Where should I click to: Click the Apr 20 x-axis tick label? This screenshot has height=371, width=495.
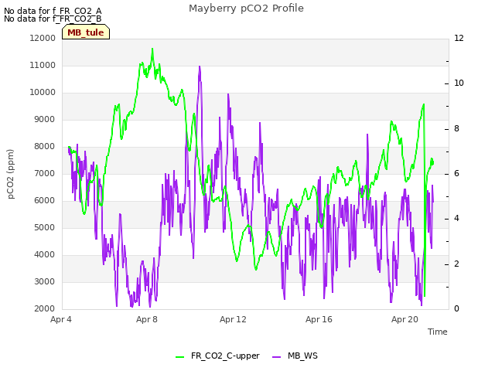pos(405,319)
